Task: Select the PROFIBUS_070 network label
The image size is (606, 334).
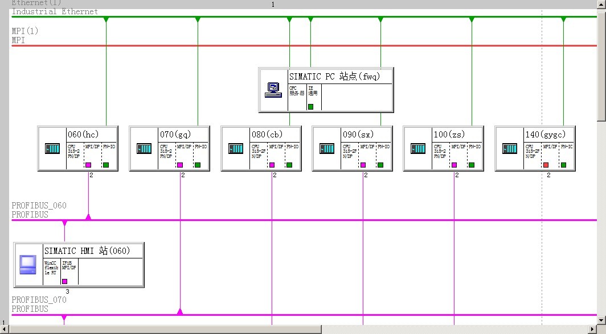Action: click(x=39, y=300)
